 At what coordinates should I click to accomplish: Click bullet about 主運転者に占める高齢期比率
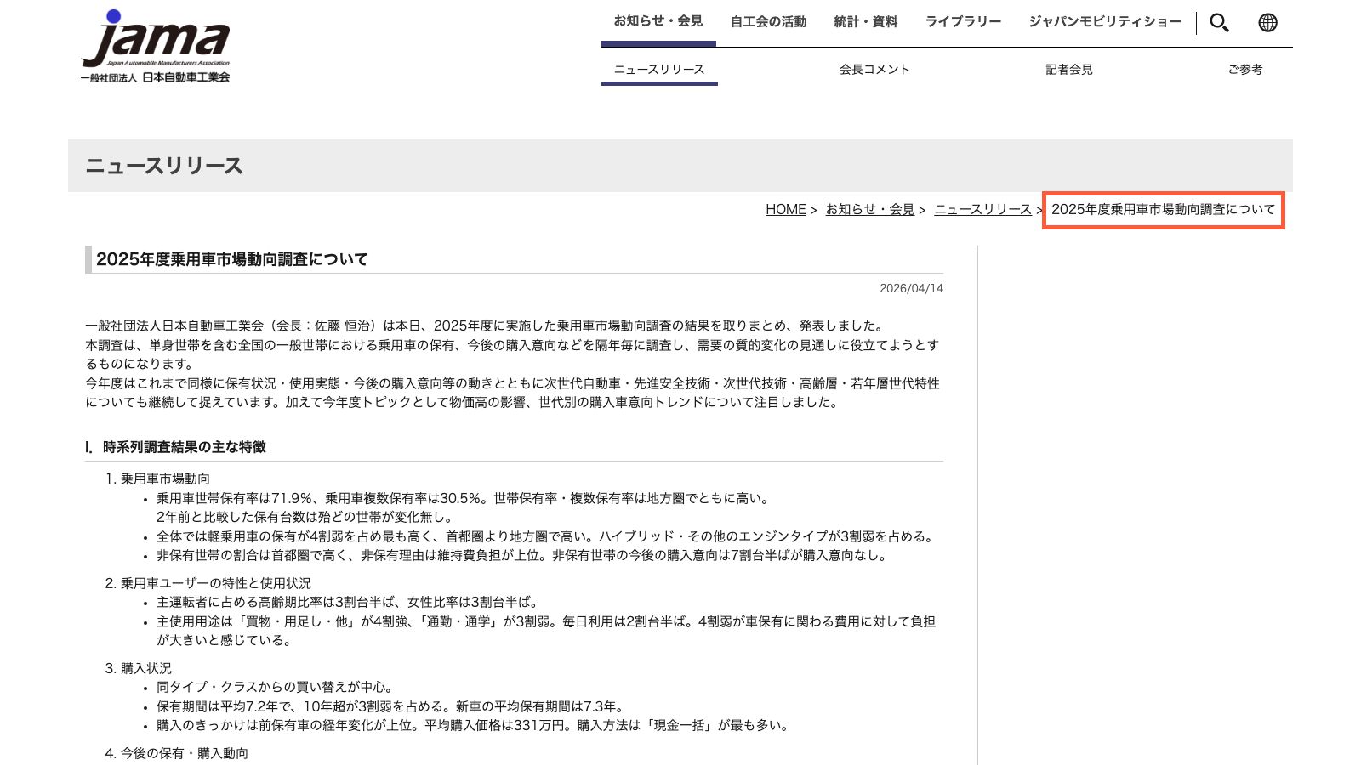click(x=347, y=602)
